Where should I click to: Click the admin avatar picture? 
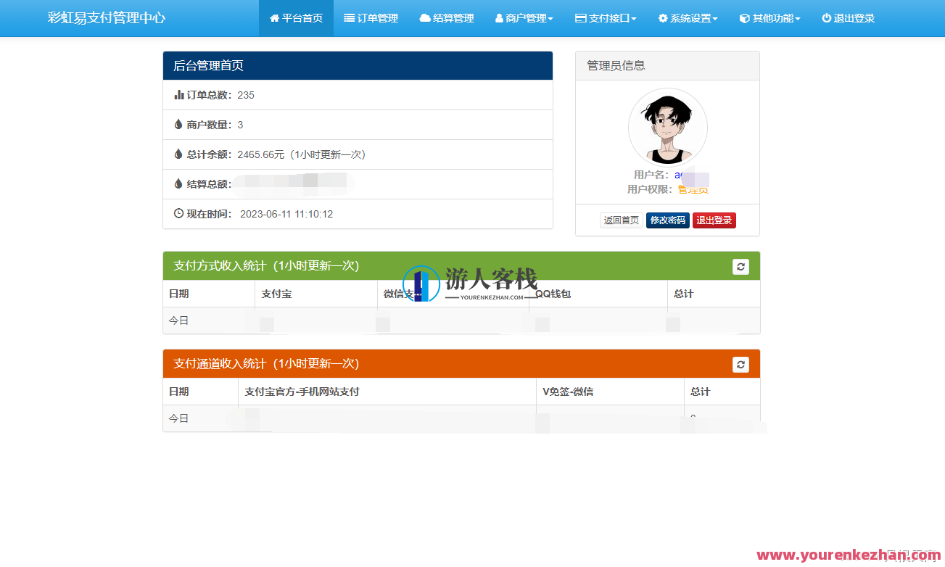pos(667,127)
